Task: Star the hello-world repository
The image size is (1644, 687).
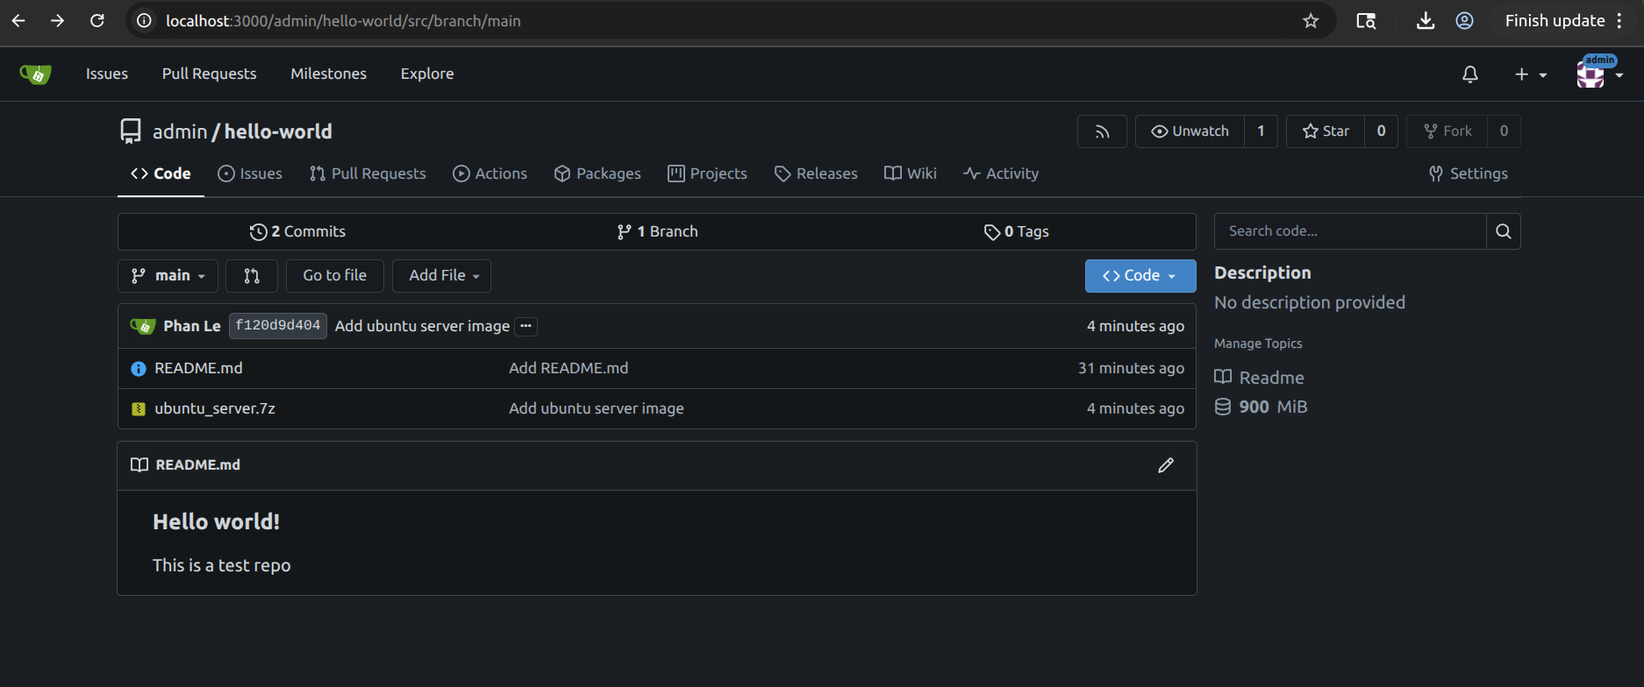Action: click(x=1326, y=131)
